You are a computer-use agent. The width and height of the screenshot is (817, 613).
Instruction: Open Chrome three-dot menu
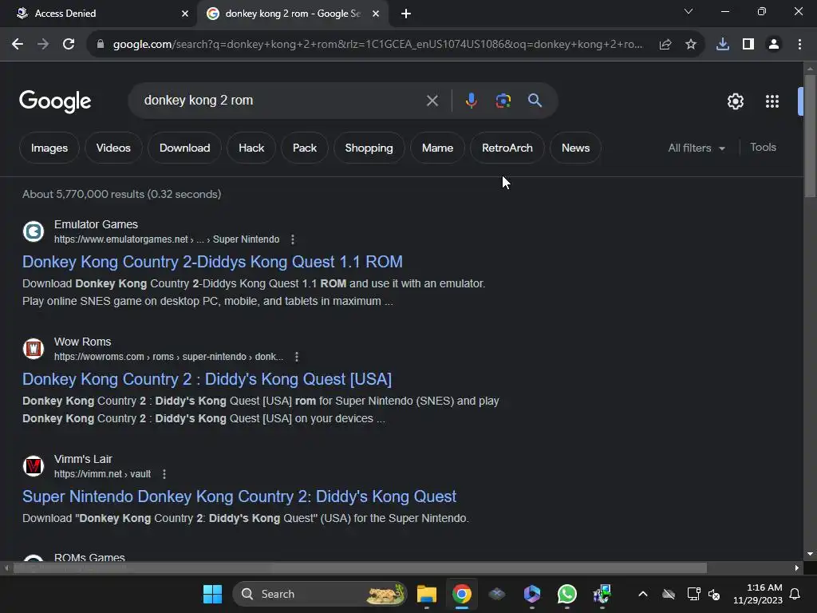pyautogui.click(x=799, y=45)
